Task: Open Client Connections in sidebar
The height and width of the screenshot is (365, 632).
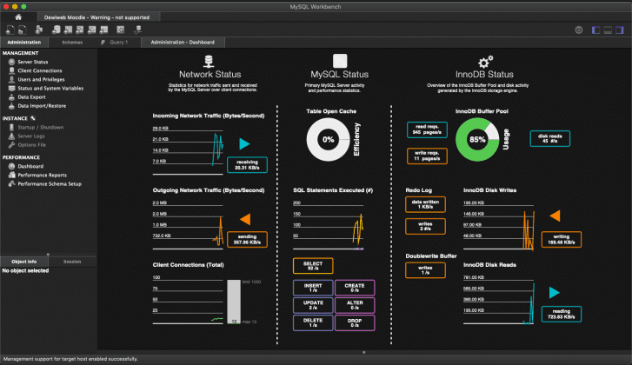Action: coord(40,70)
